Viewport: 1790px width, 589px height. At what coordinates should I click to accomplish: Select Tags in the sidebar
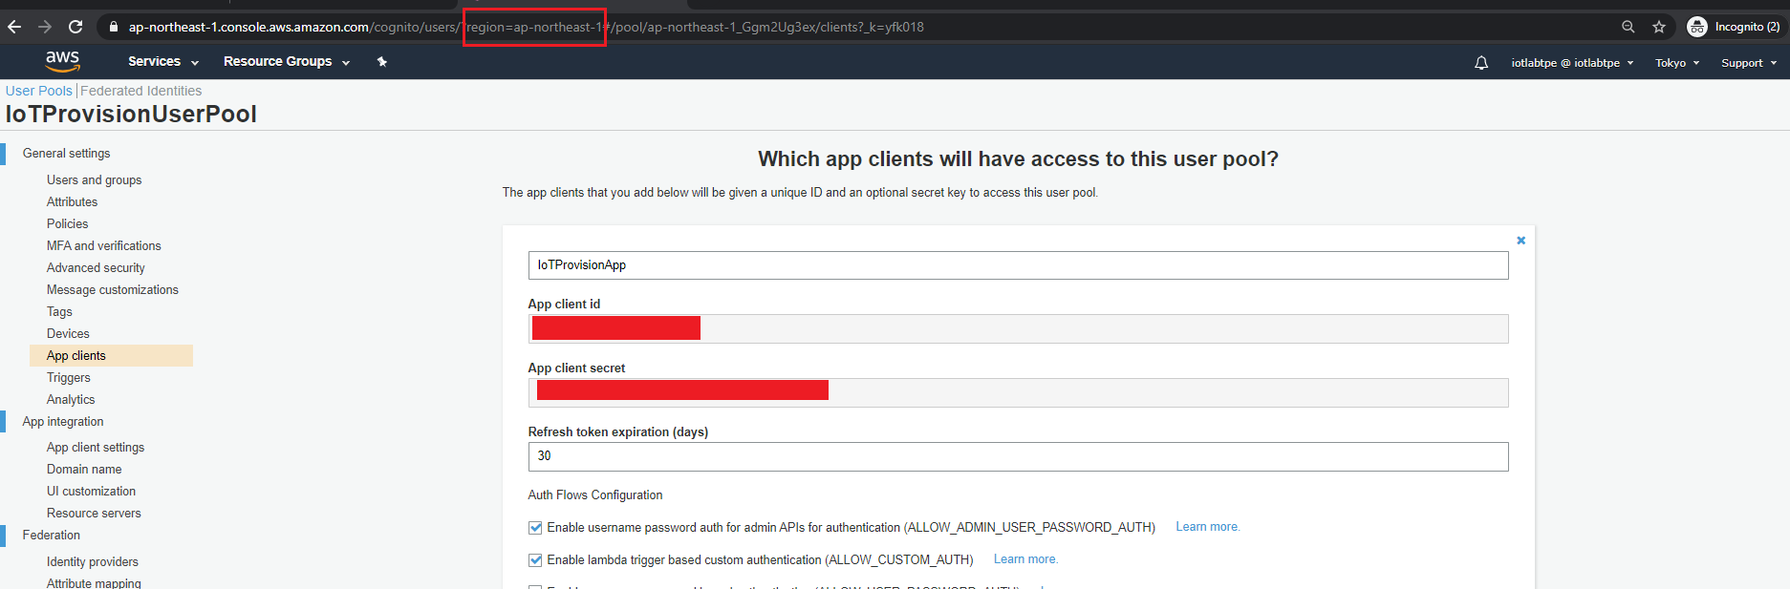pos(60,312)
